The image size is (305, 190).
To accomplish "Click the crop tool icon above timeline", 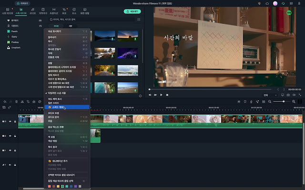I will coord(28,102).
